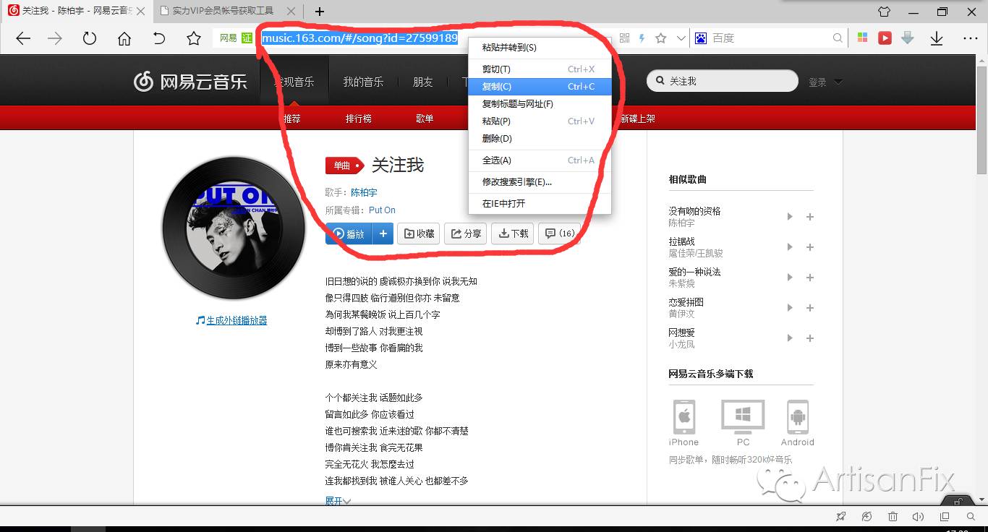Open the colorful apps grid extension
Screen dimensions: 988x532
[x=862, y=38]
